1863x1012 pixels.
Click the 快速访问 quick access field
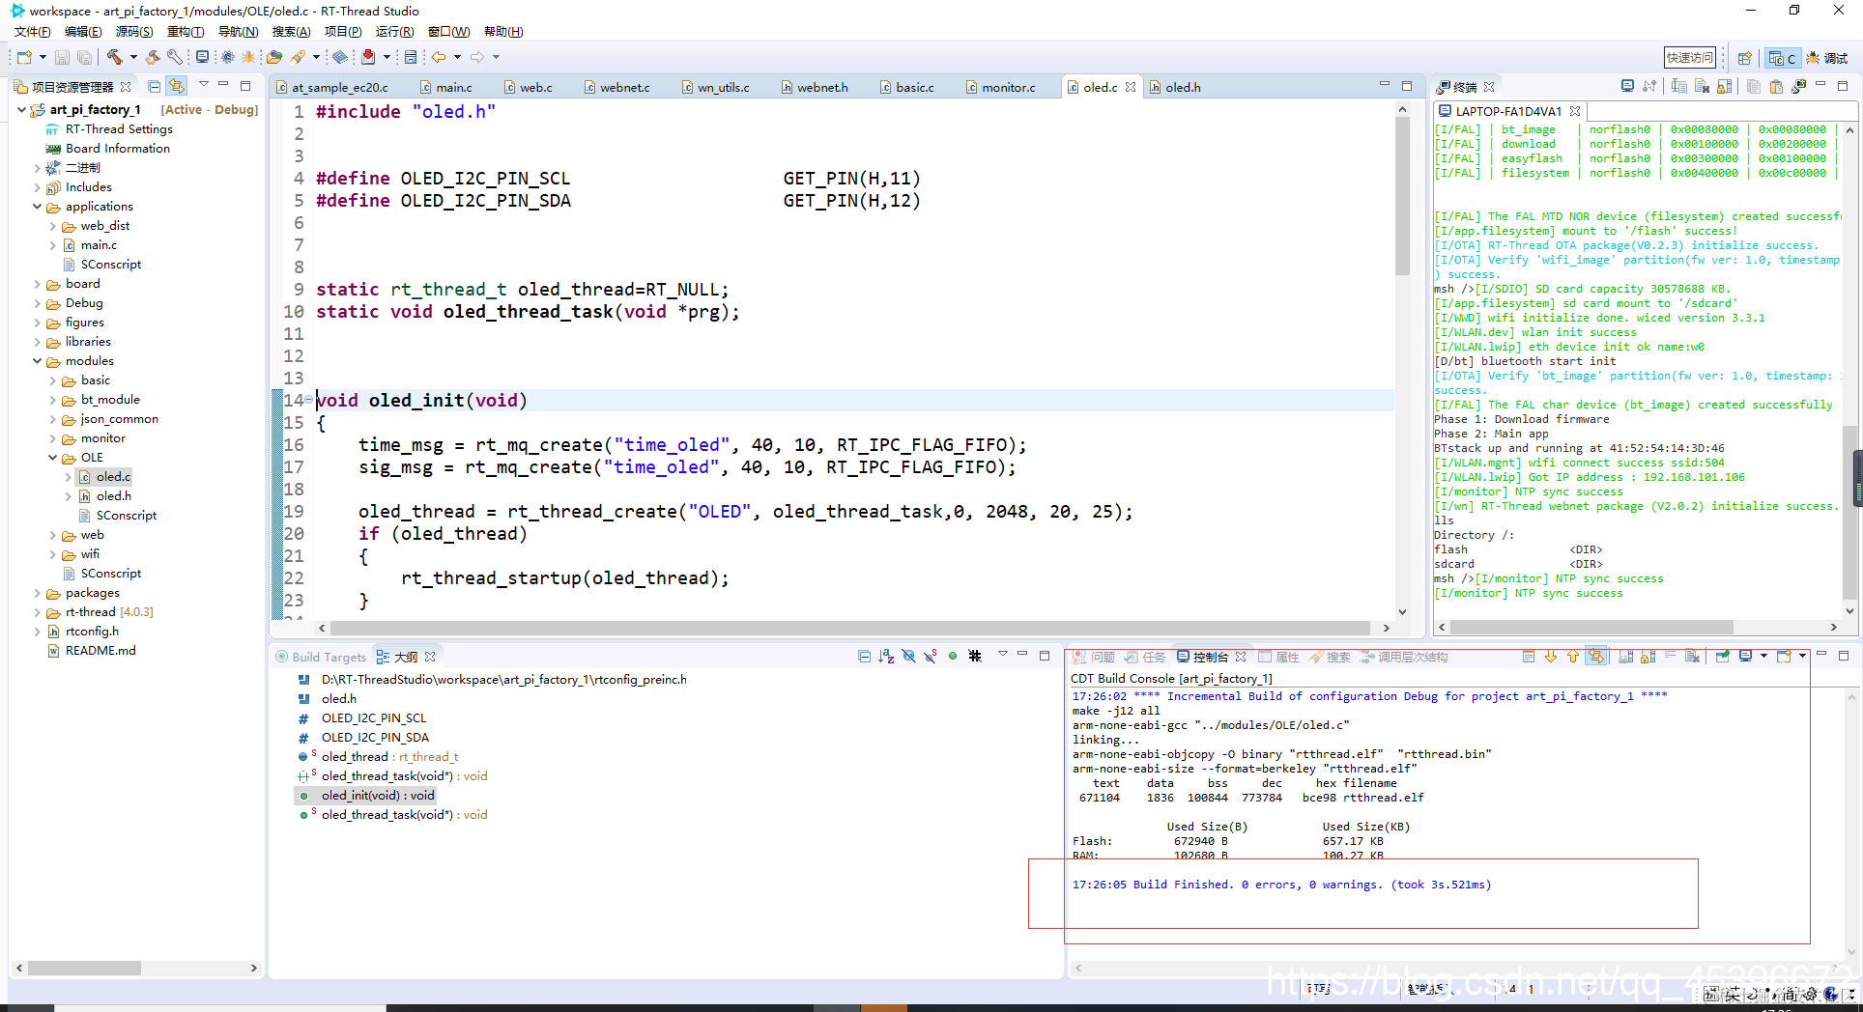[1690, 58]
